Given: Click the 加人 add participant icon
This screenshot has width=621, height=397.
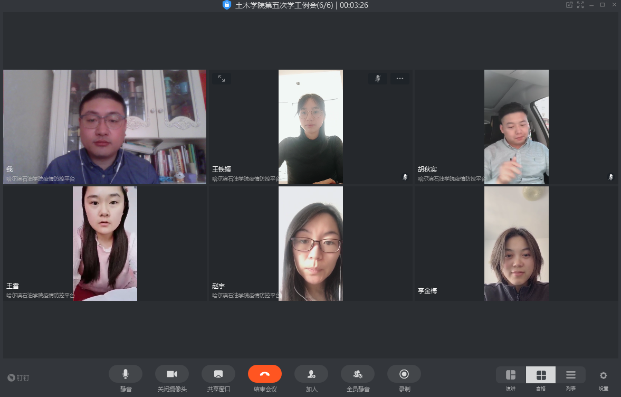Looking at the screenshot, I should [x=311, y=374].
